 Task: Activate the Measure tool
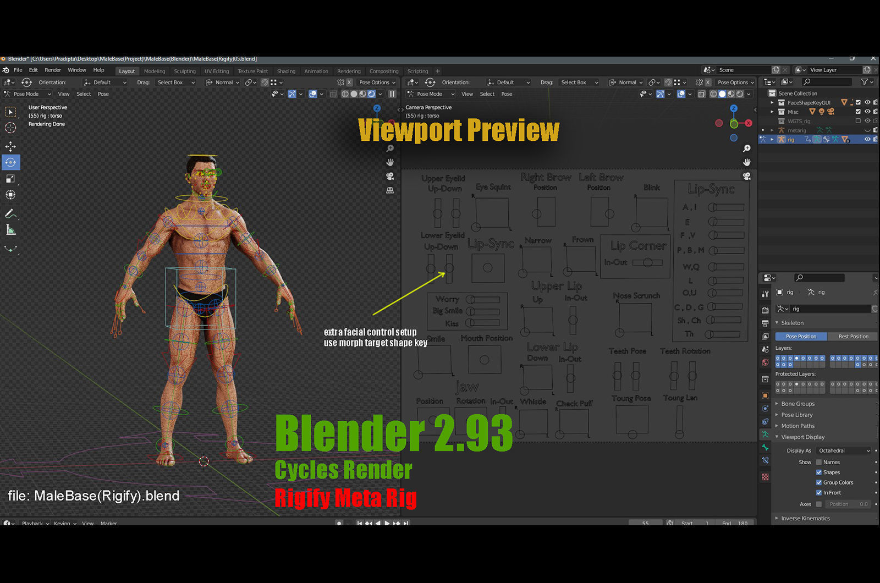coord(10,230)
